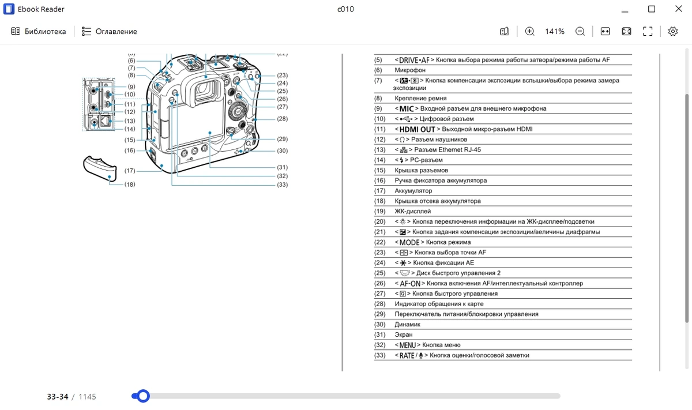The image size is (692, 410).
Task: Select the MENU Кнопка меню row
Action: click(503, 345)
